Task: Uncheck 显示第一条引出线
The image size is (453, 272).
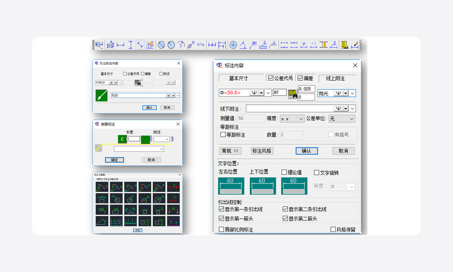Action: 222,209
